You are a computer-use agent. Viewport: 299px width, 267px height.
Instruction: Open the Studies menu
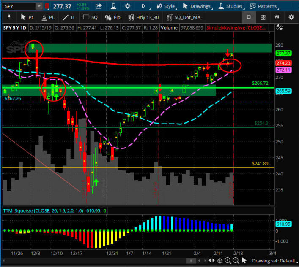point(231,6)
